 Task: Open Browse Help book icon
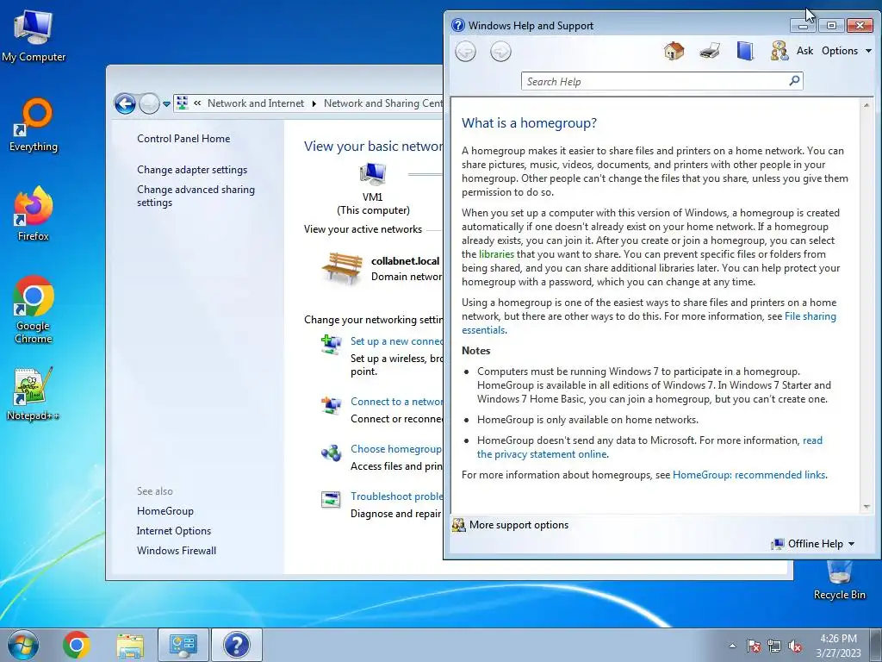pyautogui.click(x=745, y=51)
